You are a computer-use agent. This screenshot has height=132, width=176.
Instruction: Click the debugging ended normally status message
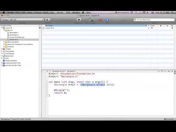click(x=16, y=119)
